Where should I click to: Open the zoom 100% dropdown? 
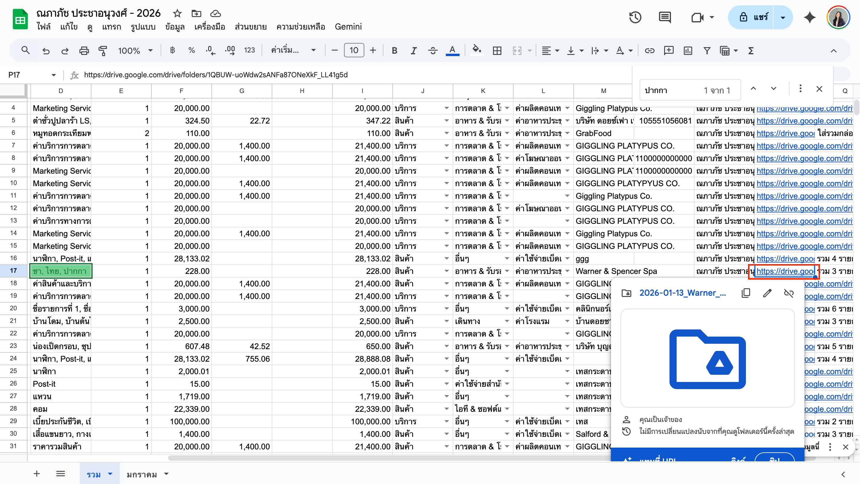click(x=135, y=51)
